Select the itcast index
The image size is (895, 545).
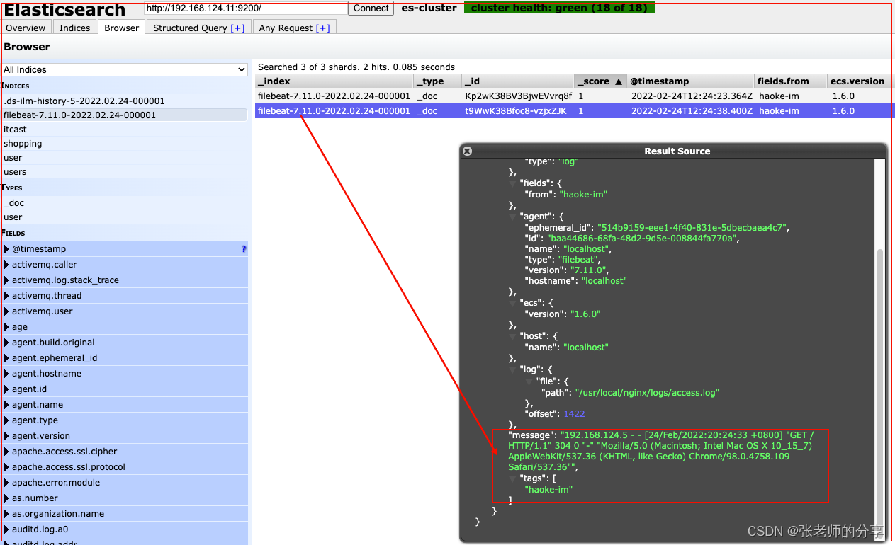(124, 129)
